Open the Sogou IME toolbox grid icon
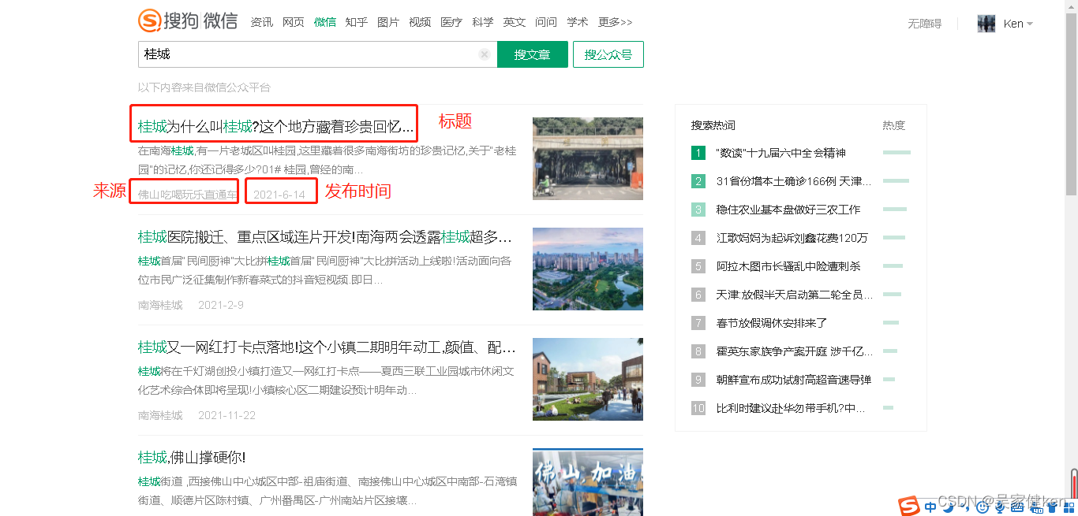This screenshot has width=1078, height=516. click(x=1069, y=508)
